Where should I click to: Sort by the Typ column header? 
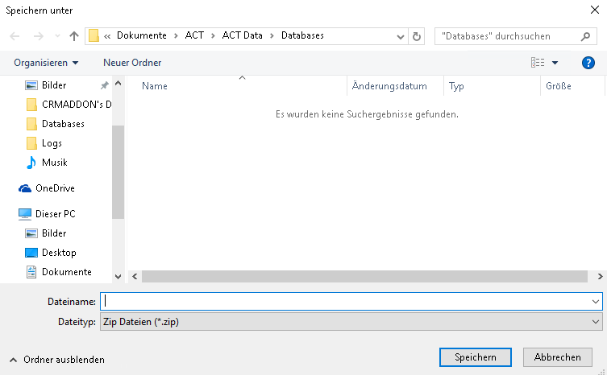(x=456, y=86)
